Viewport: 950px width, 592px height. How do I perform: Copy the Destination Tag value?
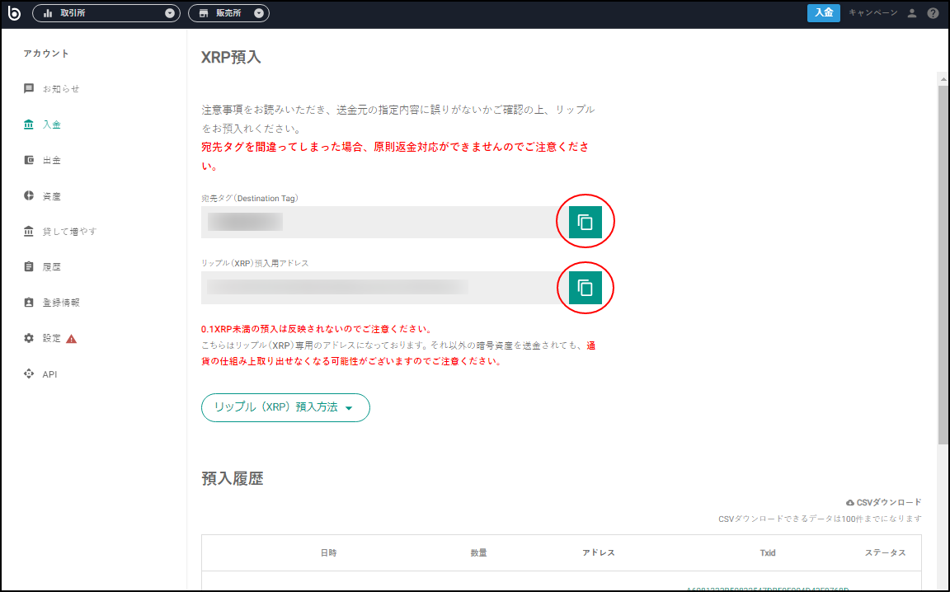(586, 223)
